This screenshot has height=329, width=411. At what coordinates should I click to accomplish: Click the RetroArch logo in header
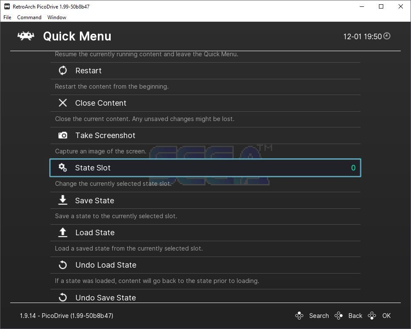pos(26,36)
